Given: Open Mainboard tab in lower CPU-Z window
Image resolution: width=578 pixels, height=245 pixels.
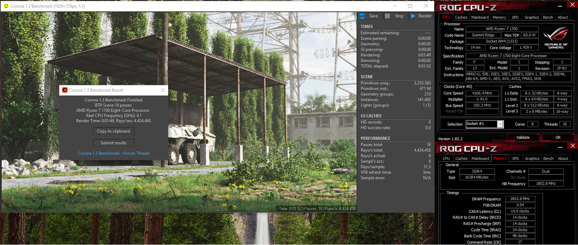Looking at the screenshot, I should [x=480, y=158].
